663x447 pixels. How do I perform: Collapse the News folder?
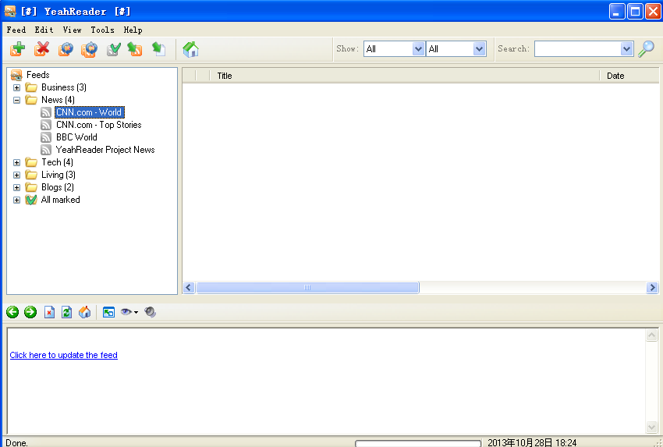pos(17,100)
